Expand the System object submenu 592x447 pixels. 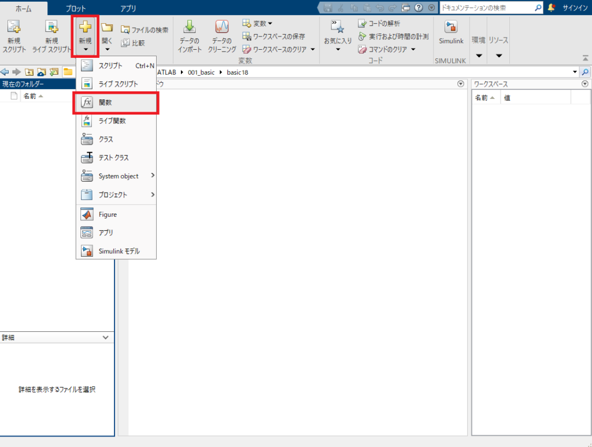(x=153, y=175)
